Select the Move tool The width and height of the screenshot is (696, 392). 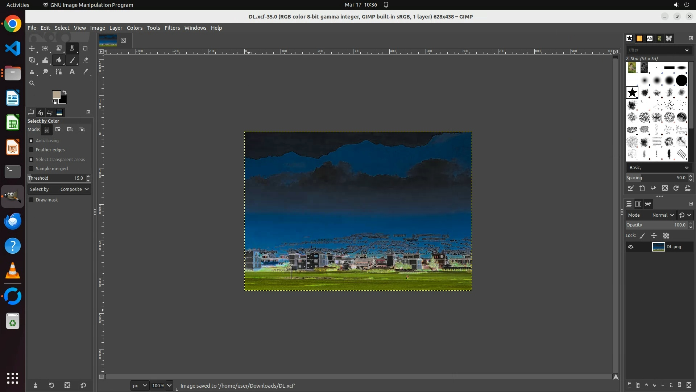click(x=32, y=48)
